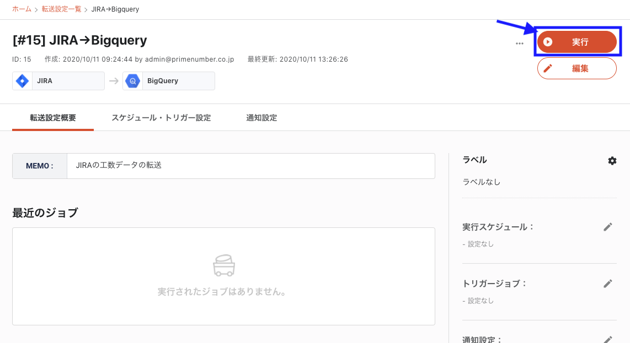
Task: Click the pencil icon inside 編集 button
Action: pyautogui.click(x=548, y=68)
